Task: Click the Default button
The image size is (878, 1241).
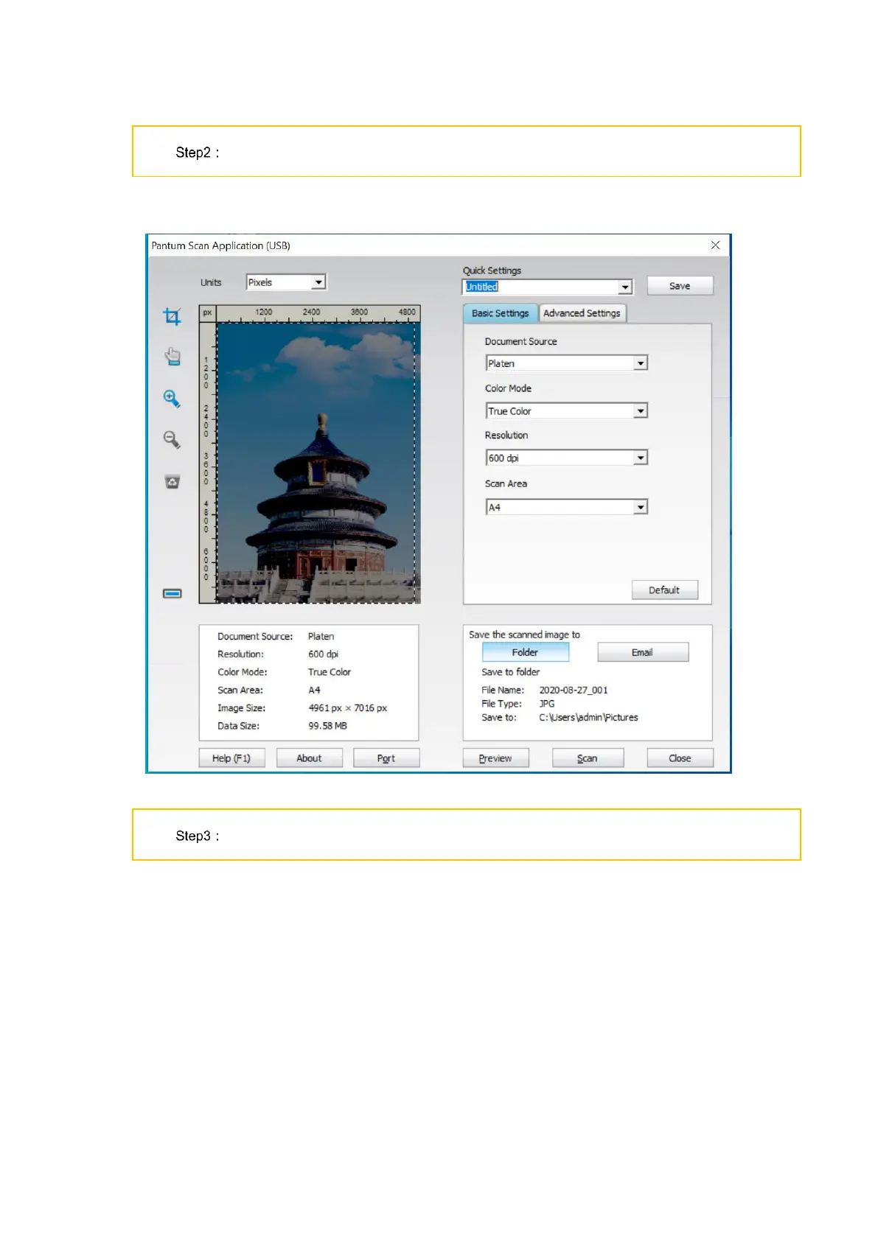Action: click(664, 590)
